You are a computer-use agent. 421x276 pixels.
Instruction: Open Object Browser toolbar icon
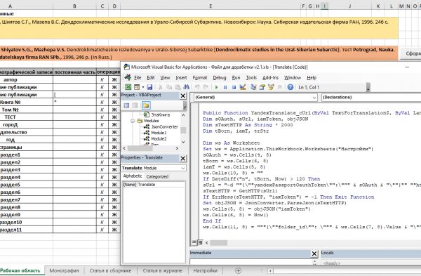271,87
